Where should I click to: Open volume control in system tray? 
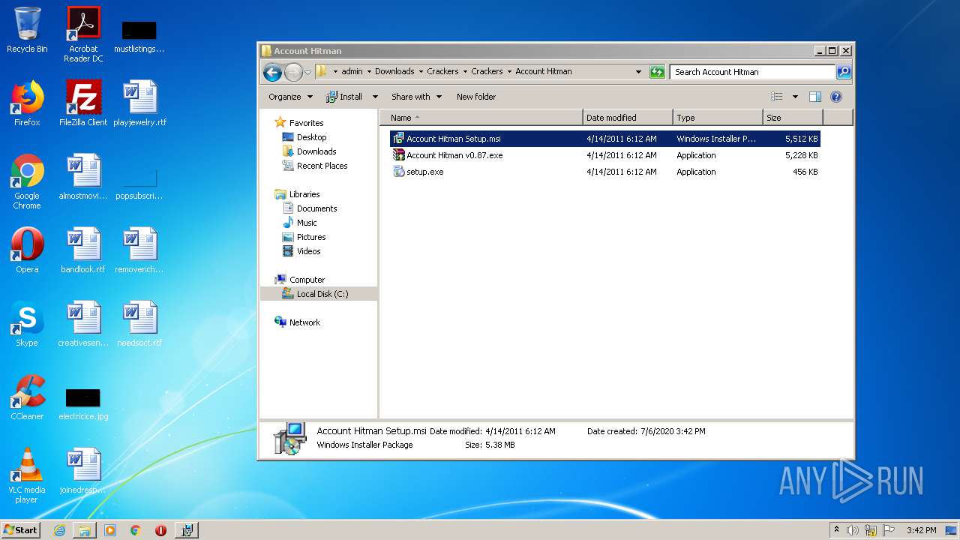pos(853,530)
